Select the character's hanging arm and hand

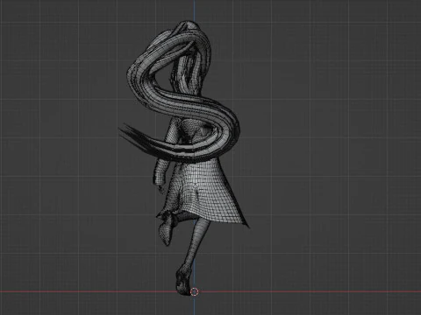[161, 176]
